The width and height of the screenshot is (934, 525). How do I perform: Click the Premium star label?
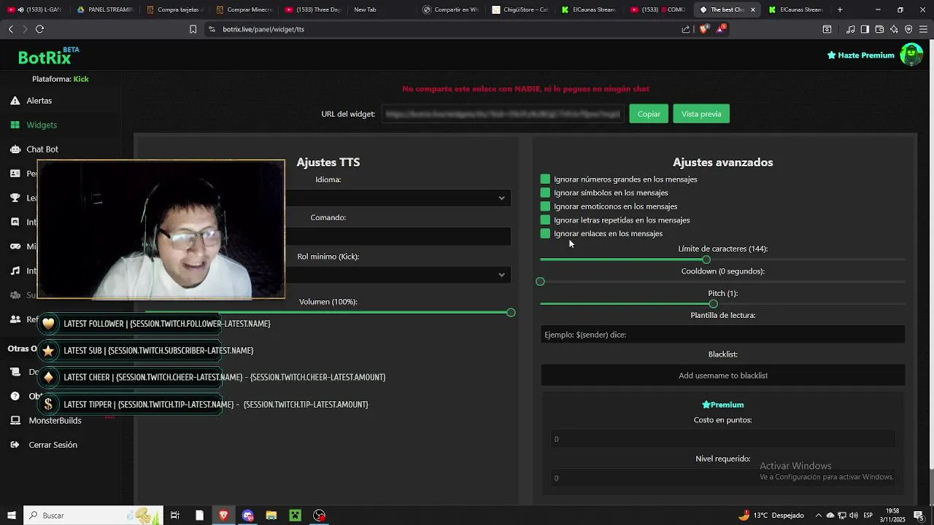coord(722,405)
